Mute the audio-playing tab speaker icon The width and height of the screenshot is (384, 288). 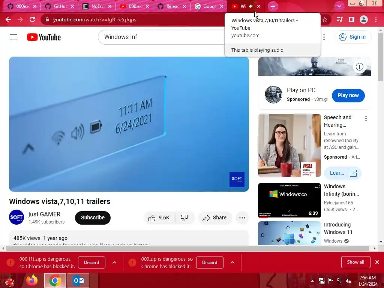click(251, 6)
